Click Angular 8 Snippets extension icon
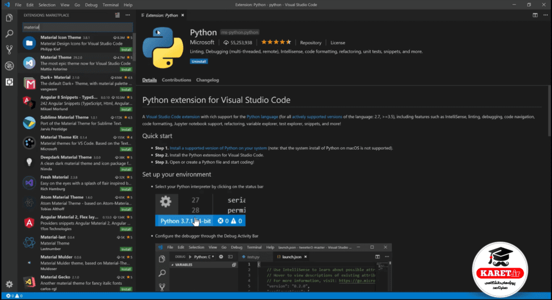Image resolution: width=552 pixels, height=300 pixels. point(29,103)
